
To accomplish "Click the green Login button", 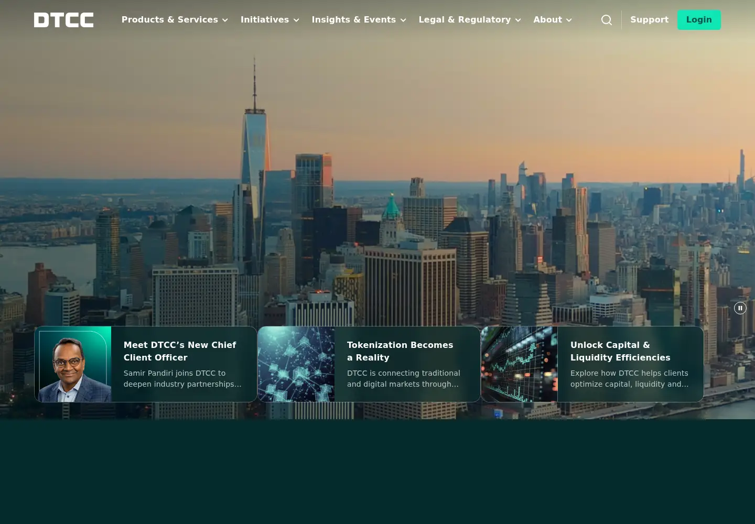I will 699,20.
